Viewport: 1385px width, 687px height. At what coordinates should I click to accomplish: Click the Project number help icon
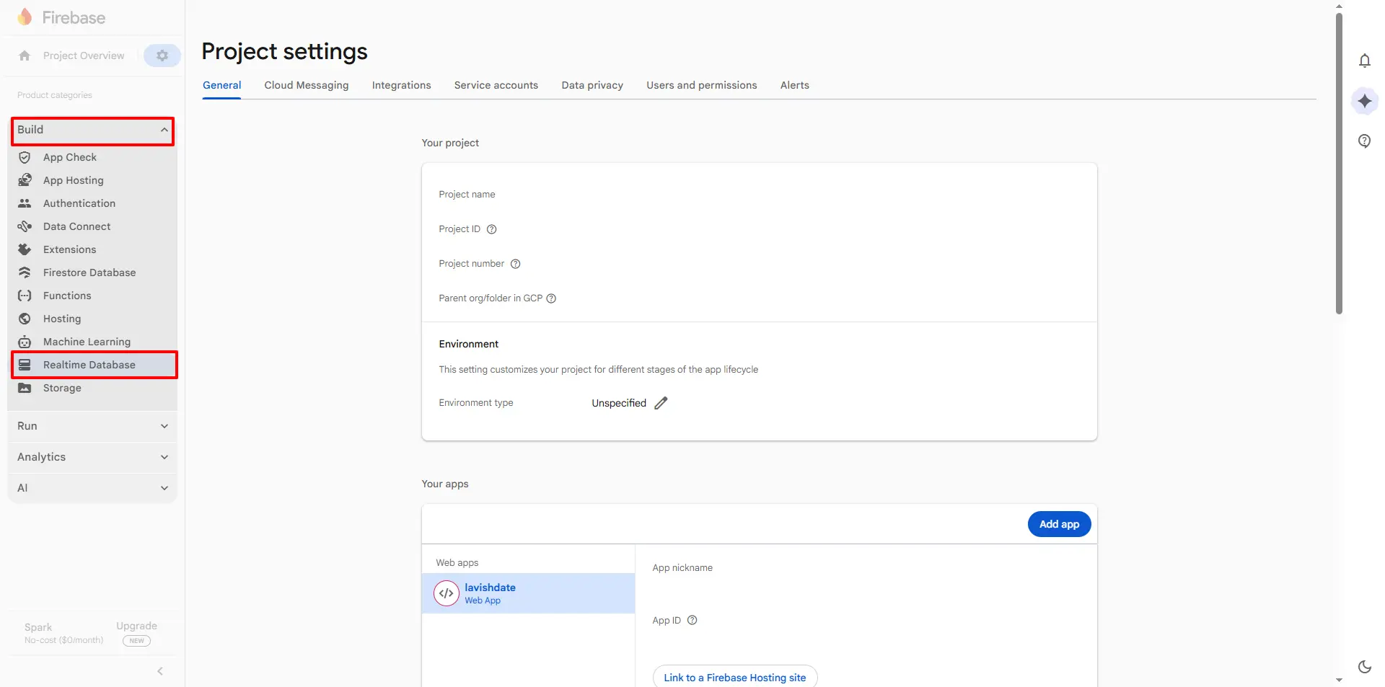[x=516, y=264]
